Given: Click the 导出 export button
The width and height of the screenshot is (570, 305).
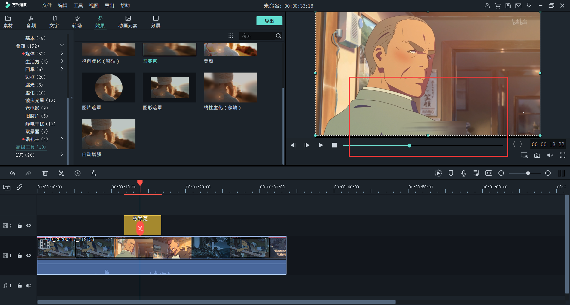Looking at the screenshot, I should [x=269, y=21].
